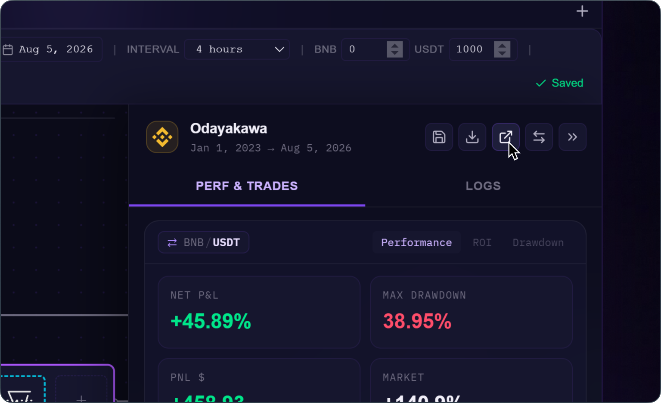Open backtest in external window icon
The width and height of the screenshot is (661, 403).
[x=506, y=137]
